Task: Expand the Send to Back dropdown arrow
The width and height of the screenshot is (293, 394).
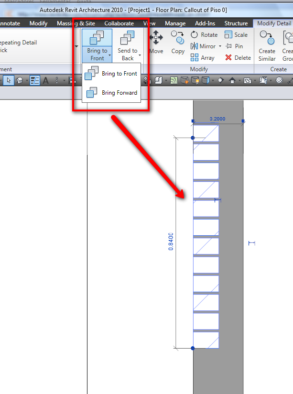Action: click(140, 55)
